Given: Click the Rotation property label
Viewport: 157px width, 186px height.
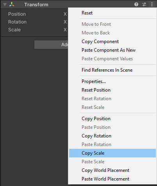Looking at the screenshot, I should point(17,22).
